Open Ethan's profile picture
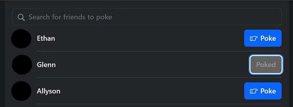The height and width of the screenshot is (107, 293). [x=21, y=38]
